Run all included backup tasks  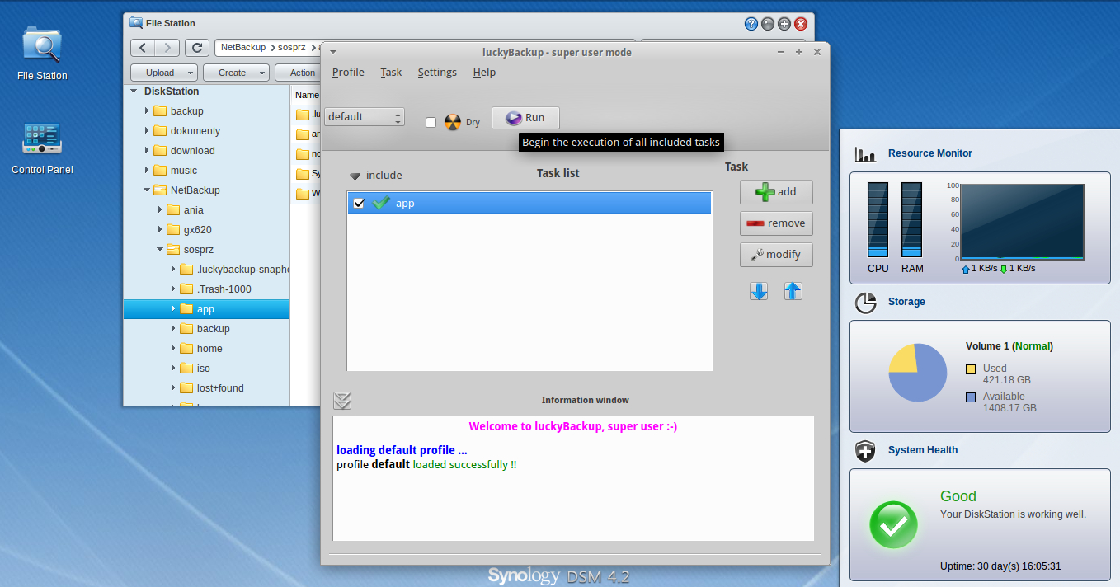(x=525, y=118)
